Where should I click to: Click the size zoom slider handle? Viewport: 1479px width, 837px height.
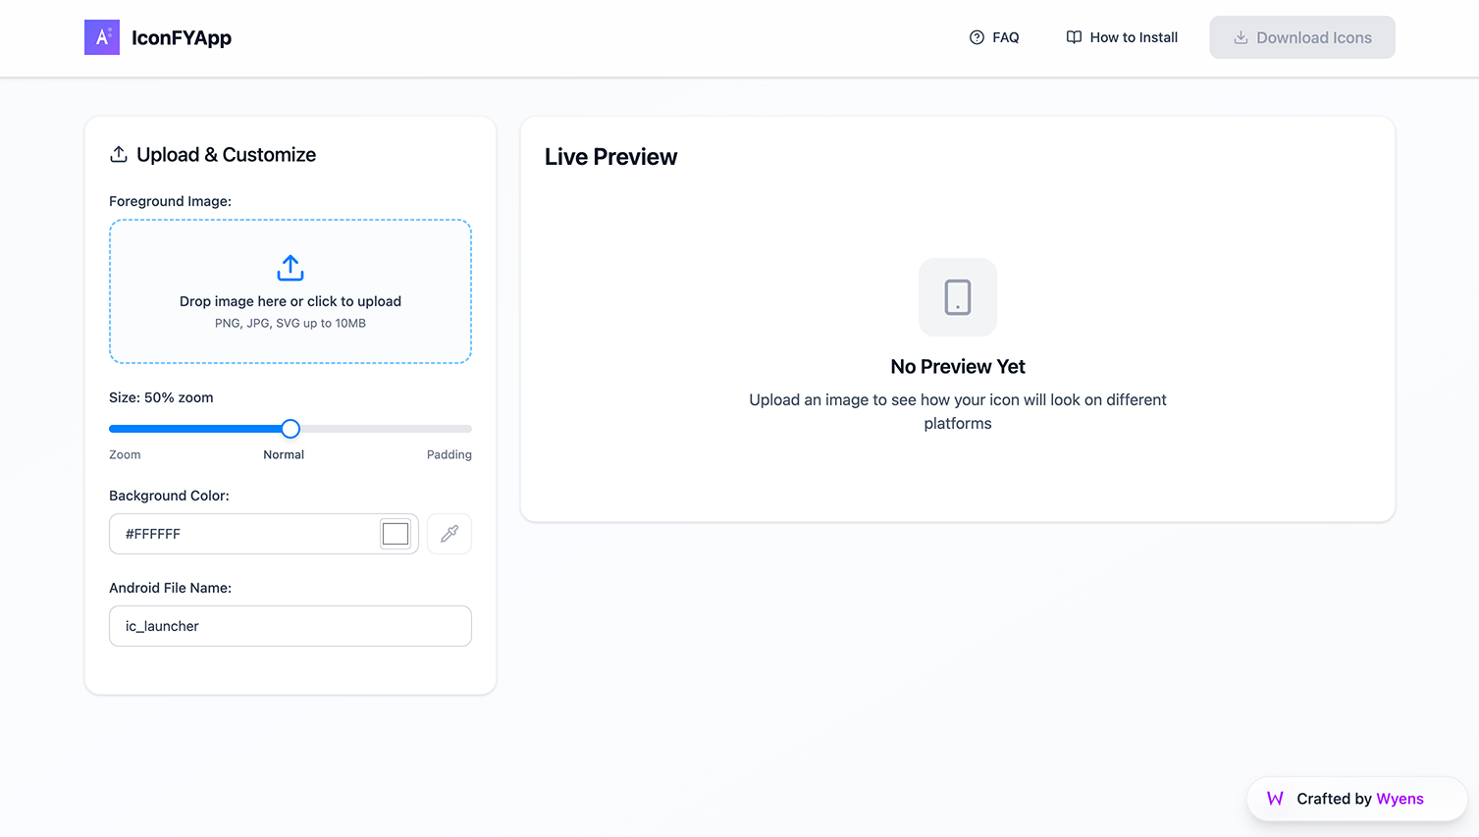(291, 429)
